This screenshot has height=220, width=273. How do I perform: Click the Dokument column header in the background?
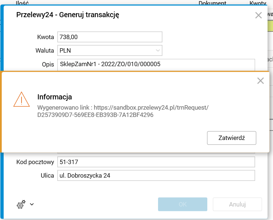tap(212, 3)
